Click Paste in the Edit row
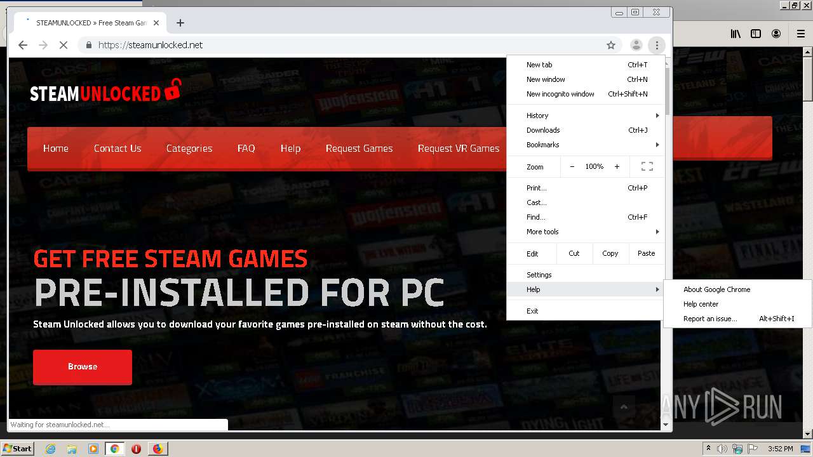813x457 pixels. (647, 253)
